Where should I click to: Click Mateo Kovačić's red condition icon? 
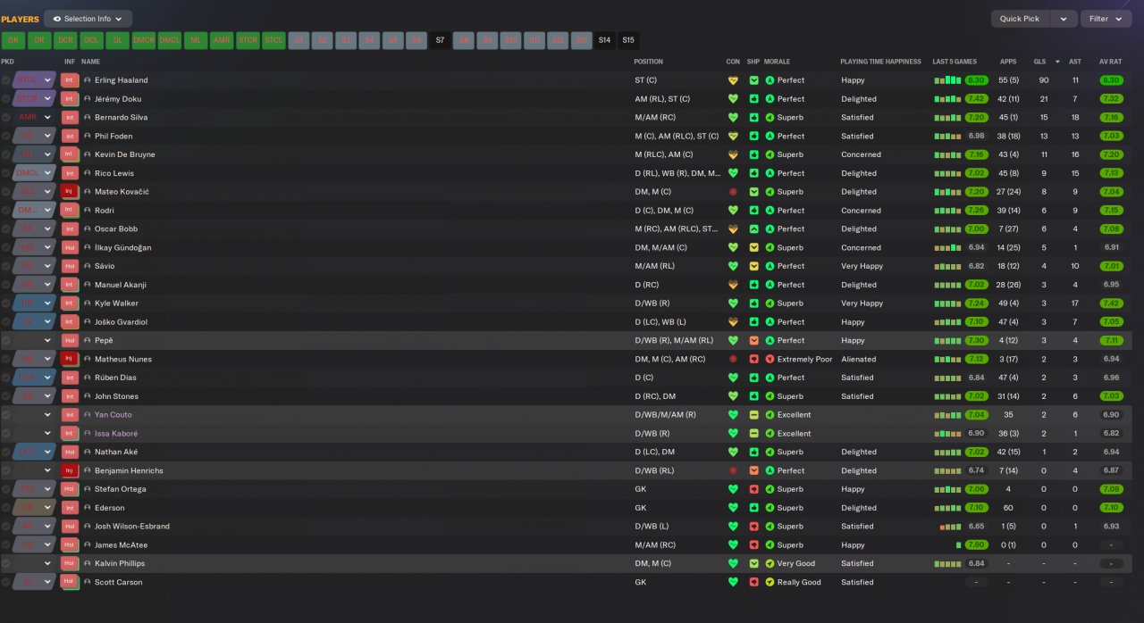[x=733, y=192]
